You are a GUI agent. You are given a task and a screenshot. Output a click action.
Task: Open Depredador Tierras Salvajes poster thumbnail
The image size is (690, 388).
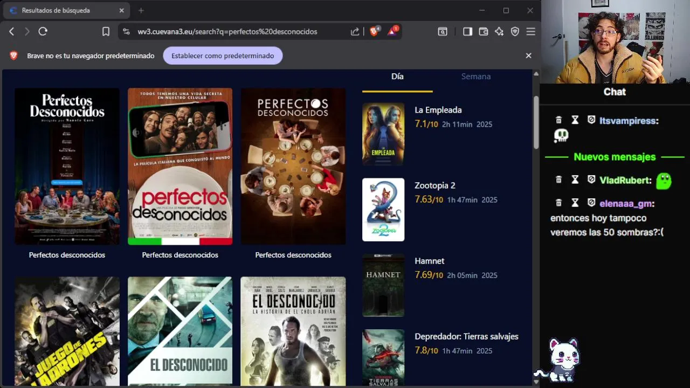[383, 357]
